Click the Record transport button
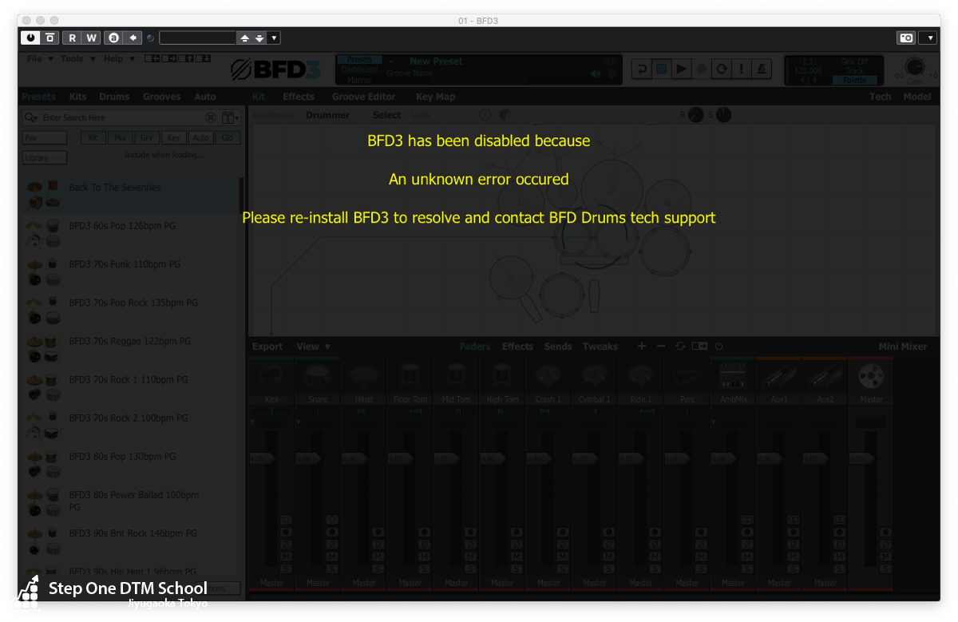Image resolution: width=958 pixels, height=622 pixels. point(702,69)
